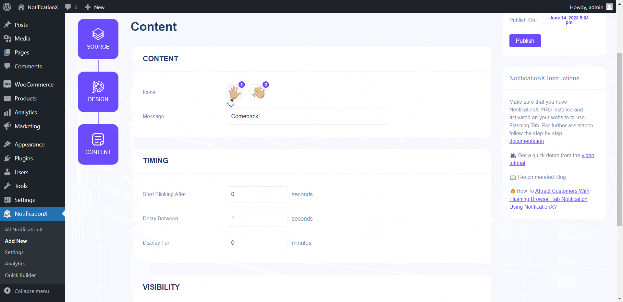Click the Plugins sidebar icon
The image size is (623, 302).
coord(7,158)
